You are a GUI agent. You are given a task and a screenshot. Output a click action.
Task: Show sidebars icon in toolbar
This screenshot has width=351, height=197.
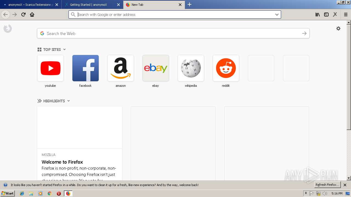(x=326, y=15)
